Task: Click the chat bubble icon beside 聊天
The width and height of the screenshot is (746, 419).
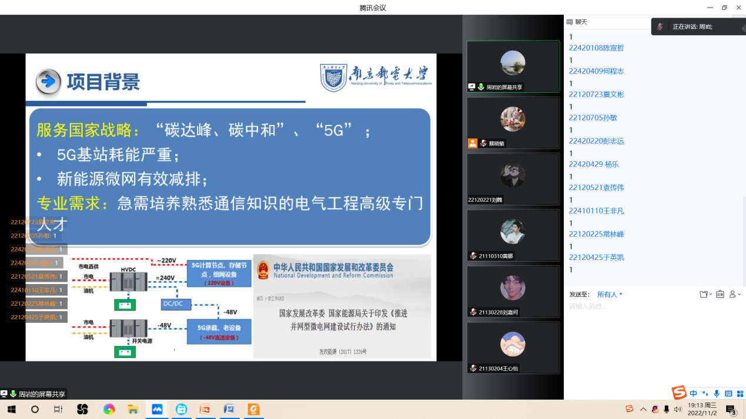Action: pos(569,22)
